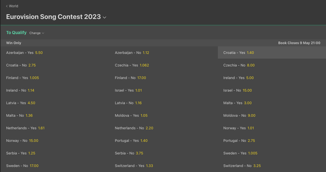
Task: Select Sweden - Yes odds 1.005
Action: tap(272, 153)
